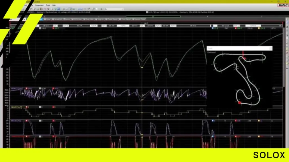Image resolution: width=289 pixels, height=162 pixels.
Task: Select the Turn 13 track section
Action: point(253,26)
